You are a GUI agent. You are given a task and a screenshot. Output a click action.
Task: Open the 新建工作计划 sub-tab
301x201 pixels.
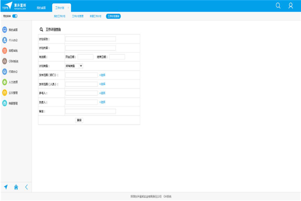tap(95, 16)
